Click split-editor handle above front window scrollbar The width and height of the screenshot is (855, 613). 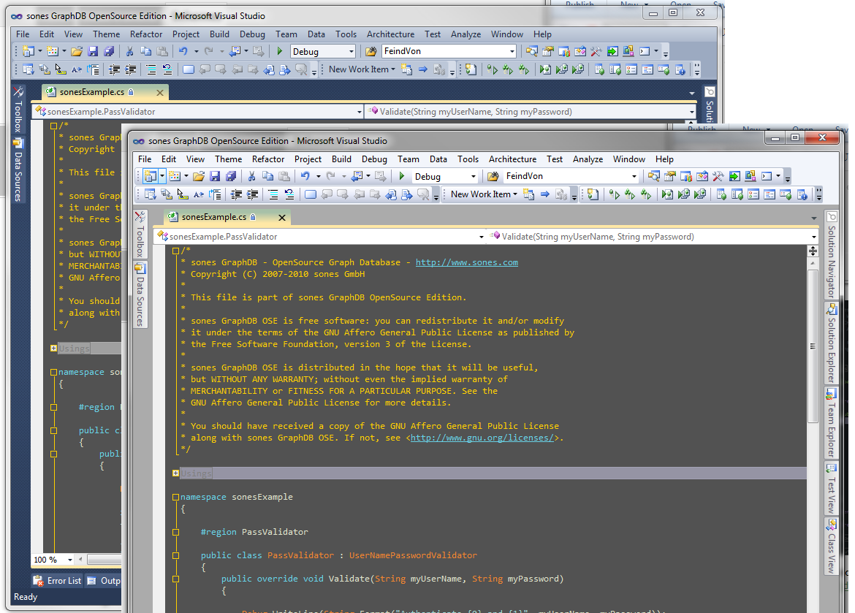click(x=813, y=251)
